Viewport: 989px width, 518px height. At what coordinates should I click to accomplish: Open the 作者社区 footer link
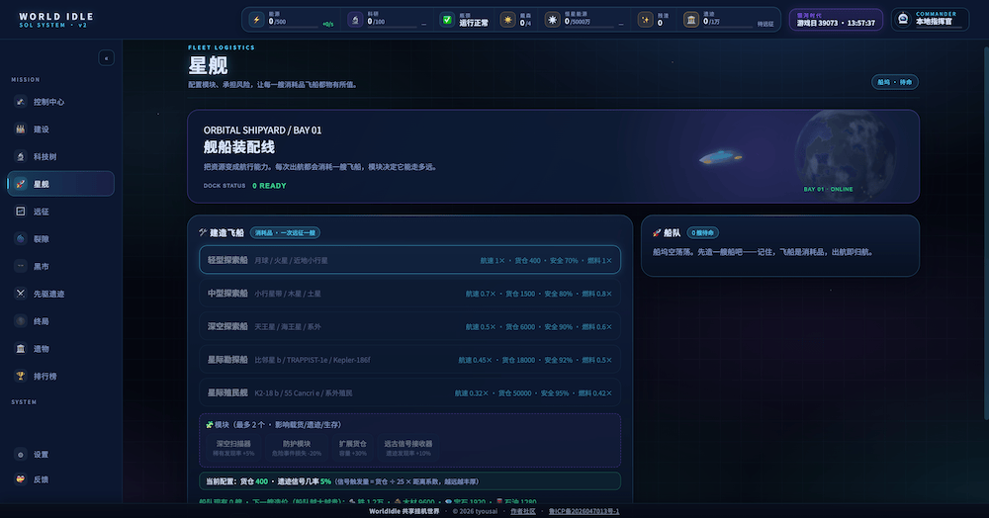pyautogui.click(x=523, y=511)
